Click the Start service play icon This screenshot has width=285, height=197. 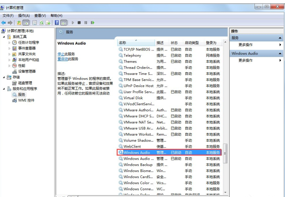[x=73, y=22]
